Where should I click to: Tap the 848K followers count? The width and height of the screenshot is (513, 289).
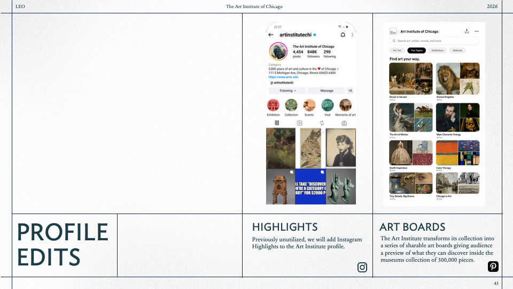(x=313, y=54)
